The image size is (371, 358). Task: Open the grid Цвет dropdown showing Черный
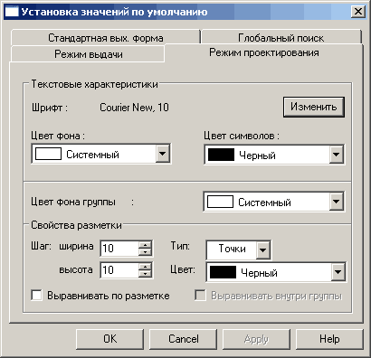tap(338, 272)
